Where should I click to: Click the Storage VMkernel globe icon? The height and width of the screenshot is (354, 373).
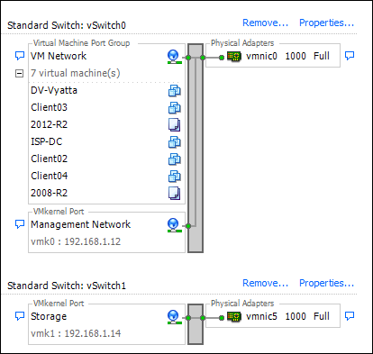point(174,317)
